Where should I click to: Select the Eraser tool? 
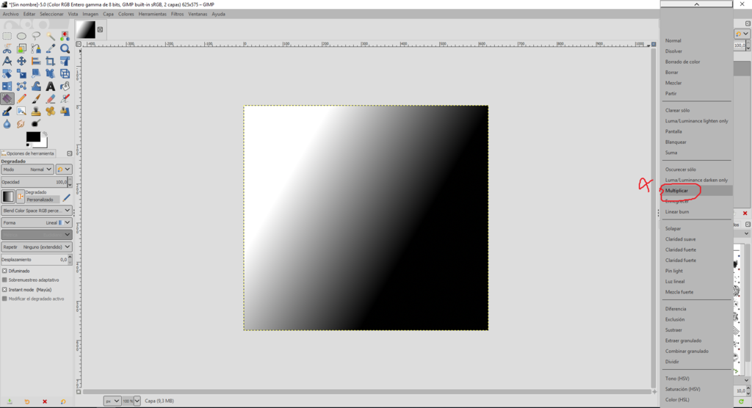pyautogui.click(x=51, y=98)
